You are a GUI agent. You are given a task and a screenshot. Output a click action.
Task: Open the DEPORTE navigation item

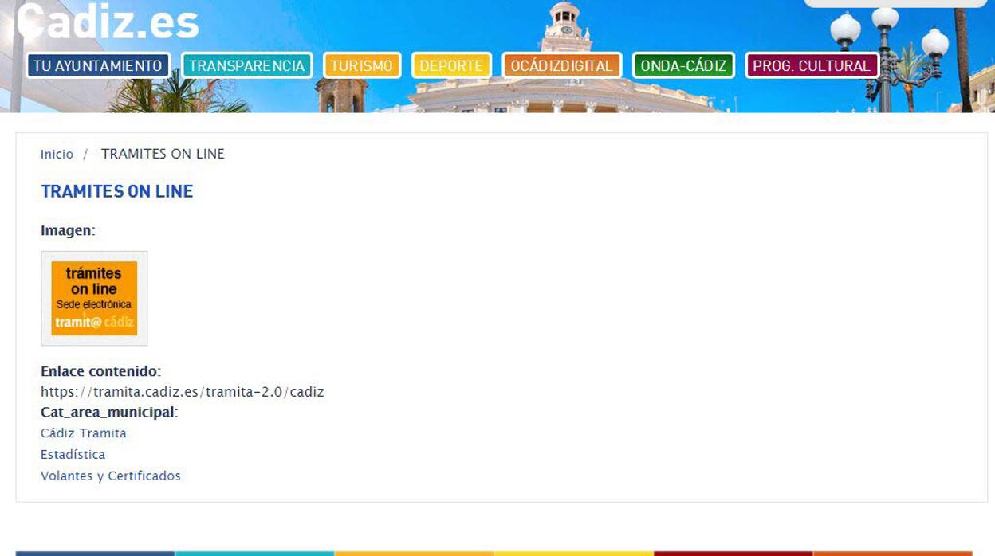[x=451, y=65]
